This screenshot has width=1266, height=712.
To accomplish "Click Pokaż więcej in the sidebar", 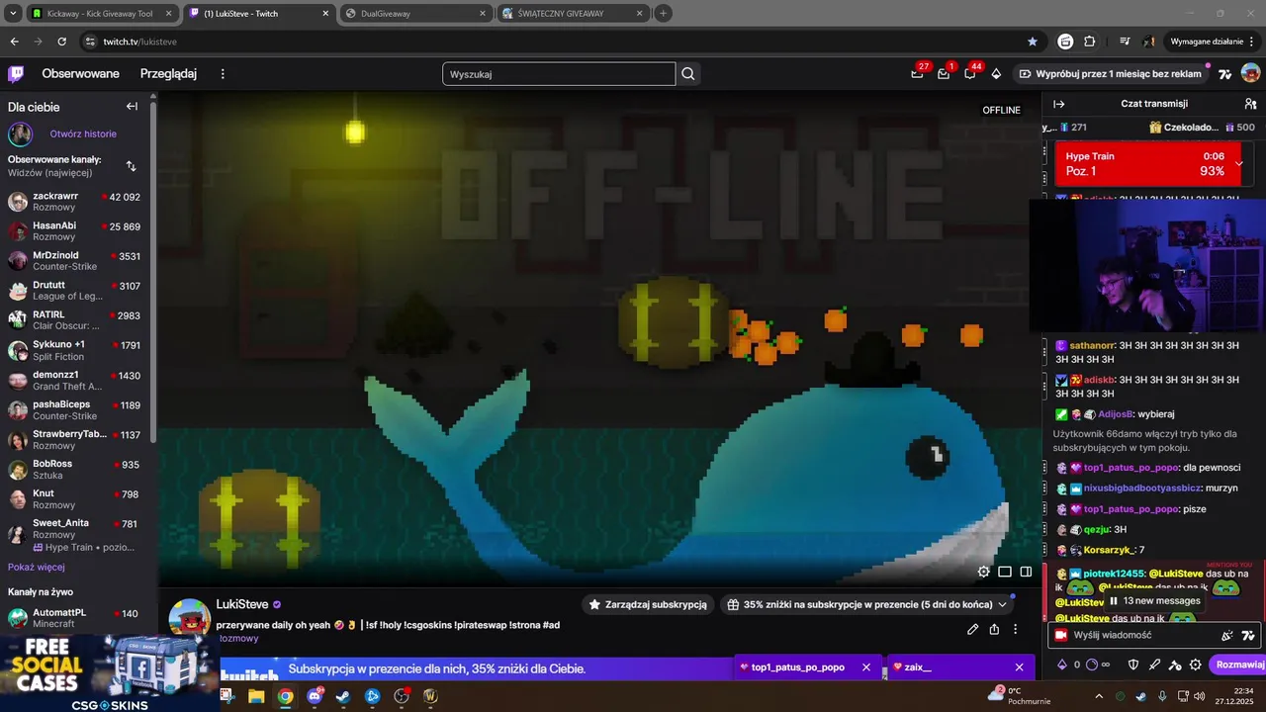I will coord(37,567).
